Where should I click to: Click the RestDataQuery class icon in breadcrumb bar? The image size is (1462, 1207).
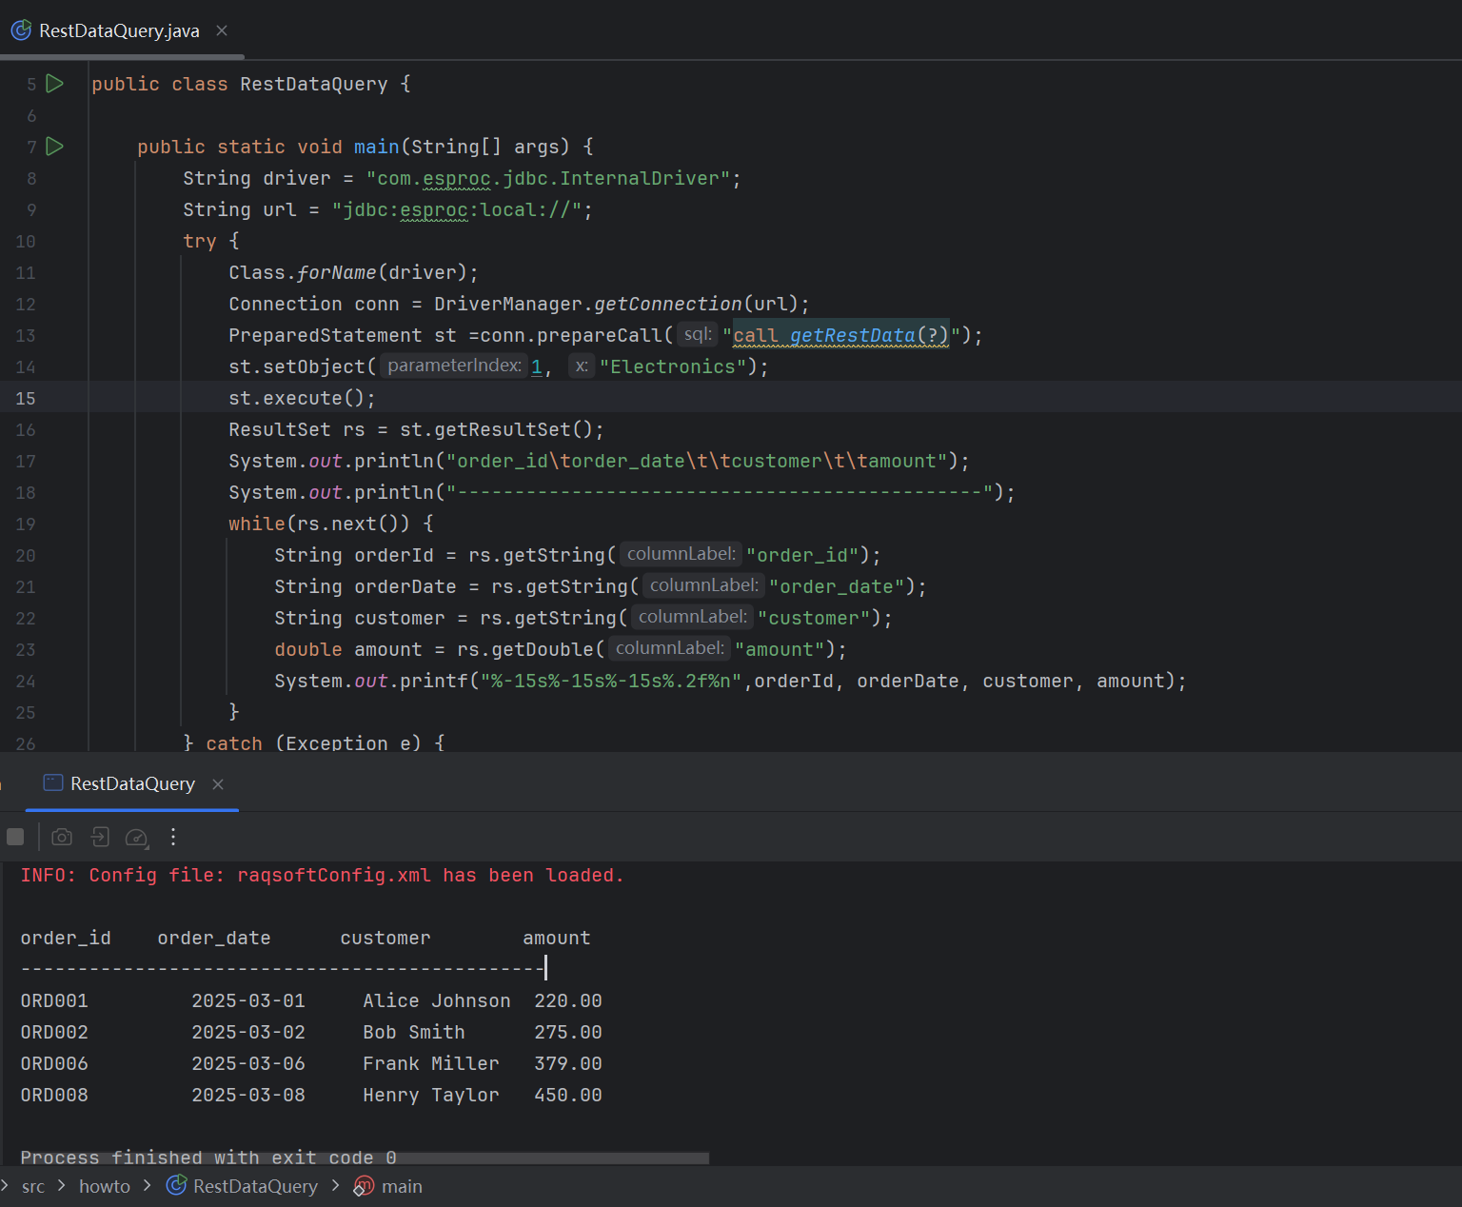(x=175, y=1186)
